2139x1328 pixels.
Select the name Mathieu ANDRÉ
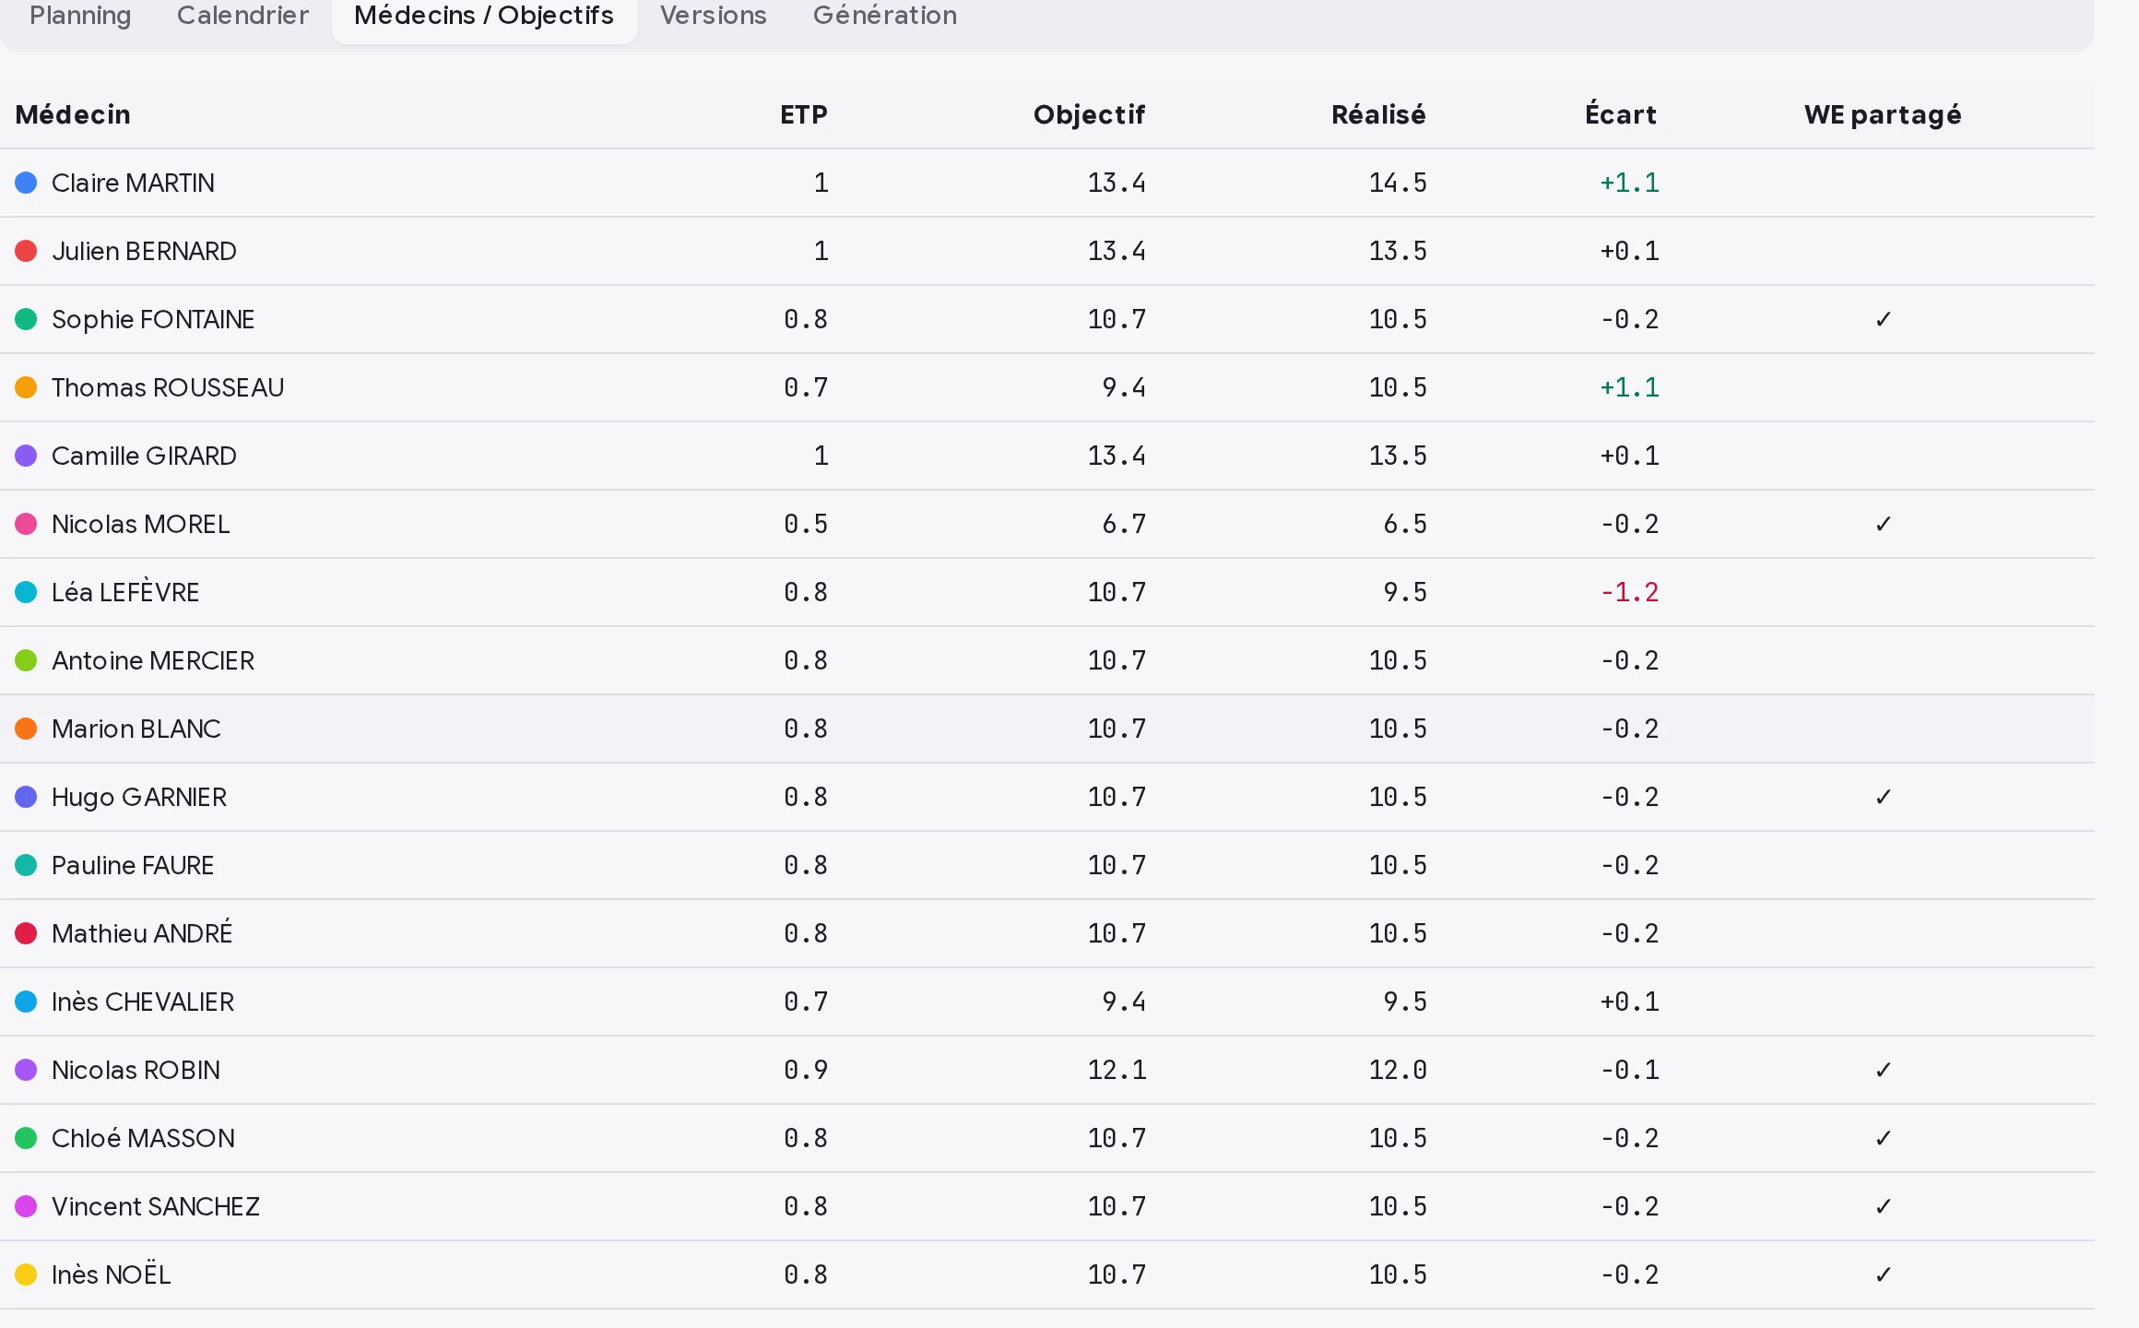[142, 933]
